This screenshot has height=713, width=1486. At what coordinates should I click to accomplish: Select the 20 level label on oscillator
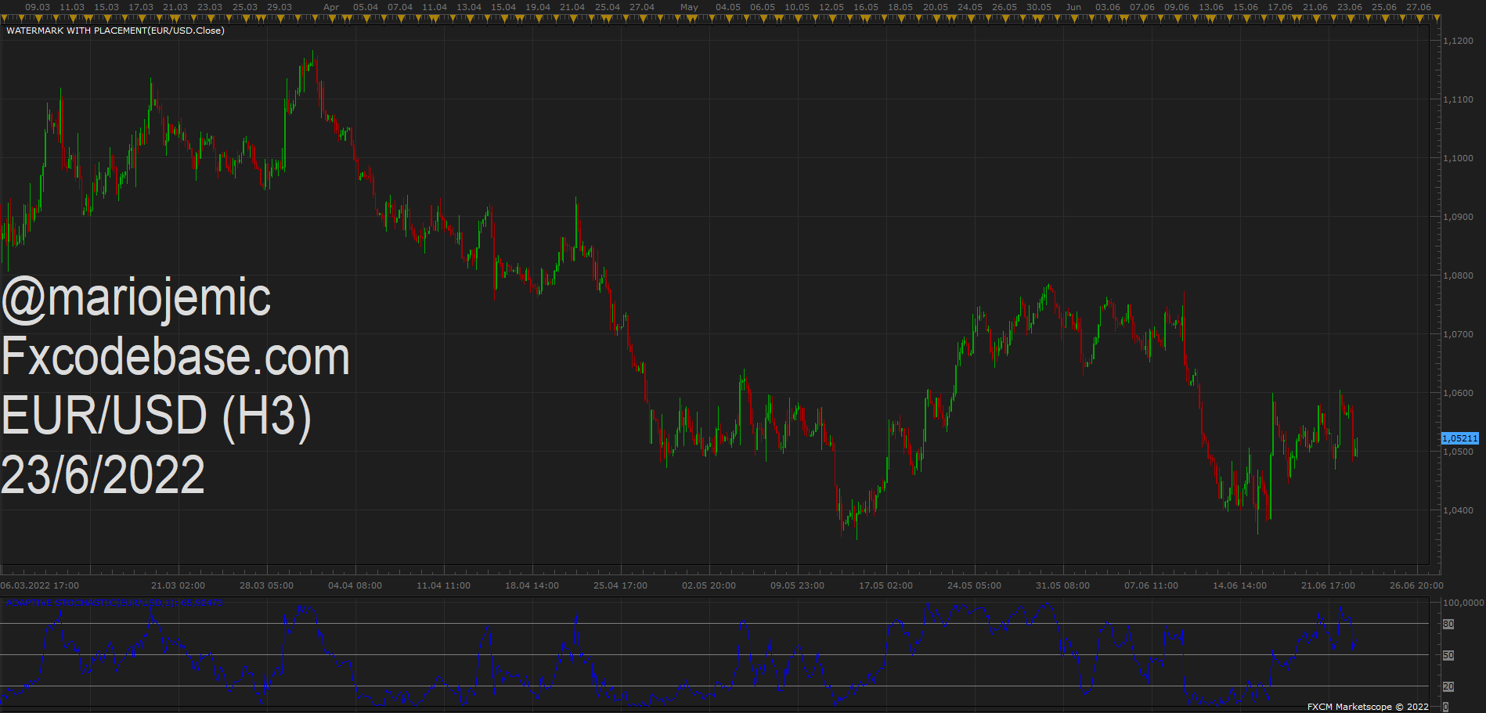1448,686
